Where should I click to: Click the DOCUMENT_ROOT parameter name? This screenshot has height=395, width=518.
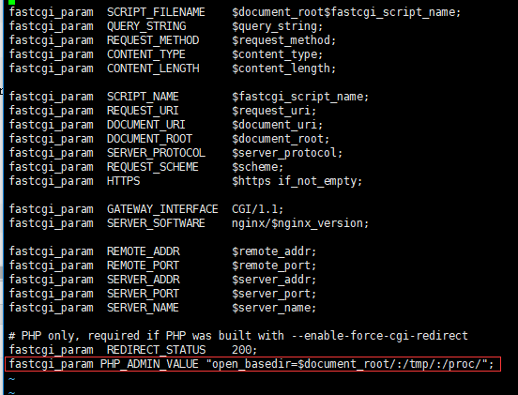(x=149, y=139)
